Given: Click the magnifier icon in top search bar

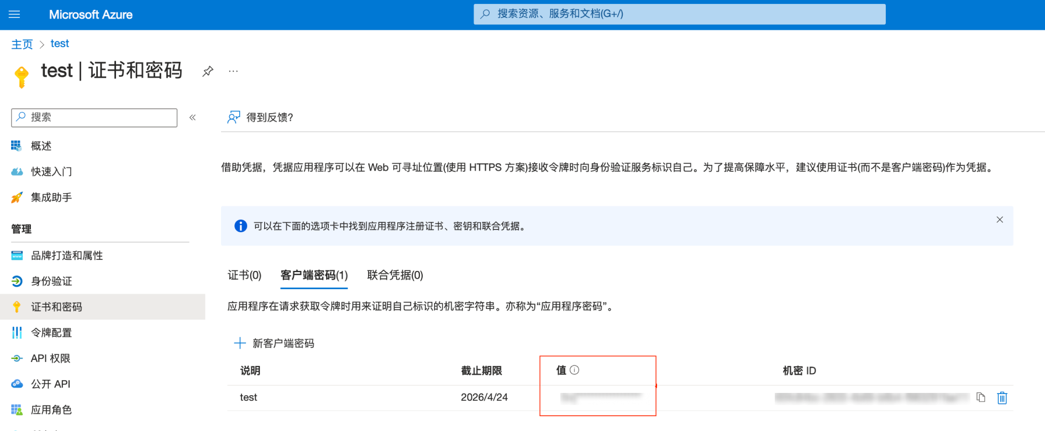Looking at the screenshot, I should click(485, 14).
